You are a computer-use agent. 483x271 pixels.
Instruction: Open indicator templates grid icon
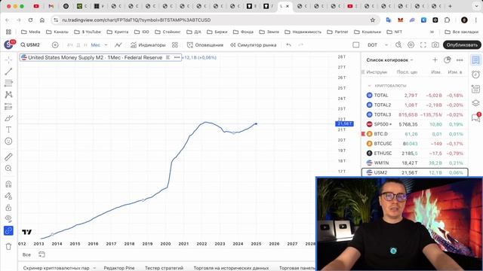[x=175, y=45]
